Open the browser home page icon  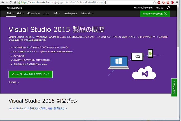[x=15, y=3]
